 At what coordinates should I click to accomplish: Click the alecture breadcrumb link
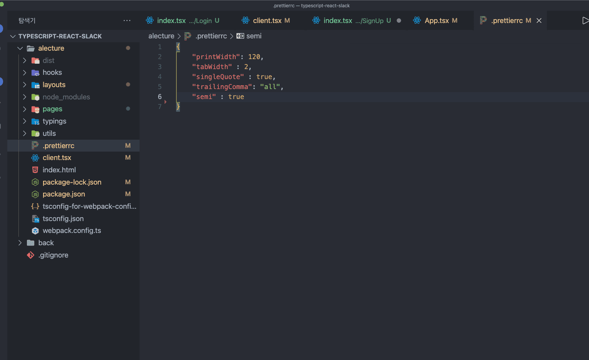click(161, 36)
